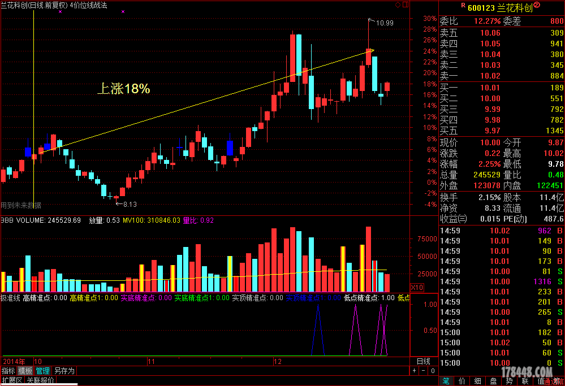This screenshot has width=565, height=386.
Task: Switch to the 扩展区 tab
Action: pos(11,380)
